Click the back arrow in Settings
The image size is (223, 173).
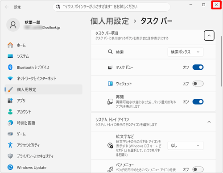coord(7,7)
